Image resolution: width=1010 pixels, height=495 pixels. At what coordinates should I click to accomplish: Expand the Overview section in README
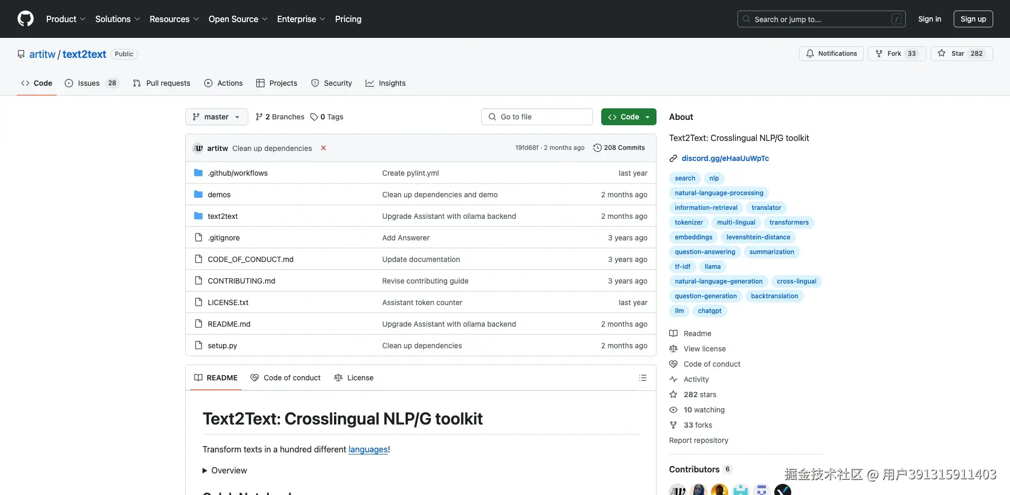pos(225,470)
